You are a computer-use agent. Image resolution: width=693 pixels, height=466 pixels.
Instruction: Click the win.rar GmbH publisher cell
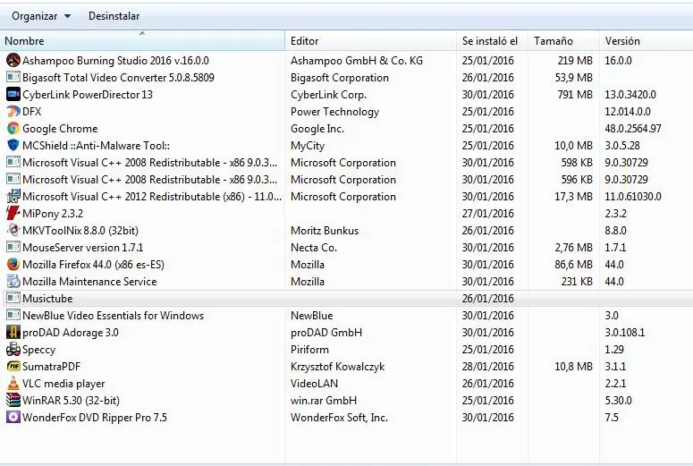click(323, 400)
